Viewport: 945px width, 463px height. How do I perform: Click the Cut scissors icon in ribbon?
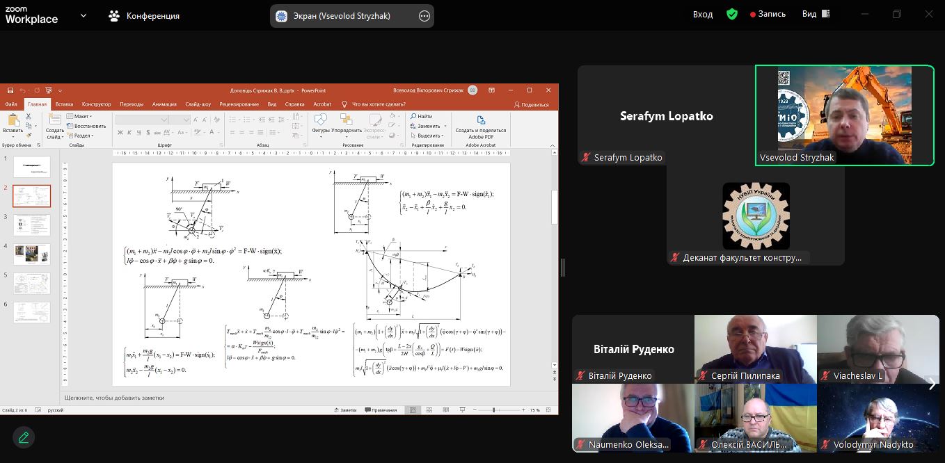point(29,116)
